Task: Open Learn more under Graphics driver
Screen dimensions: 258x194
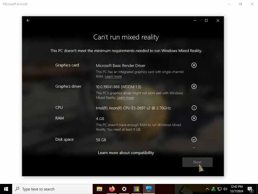Action: tap(125, 98)
